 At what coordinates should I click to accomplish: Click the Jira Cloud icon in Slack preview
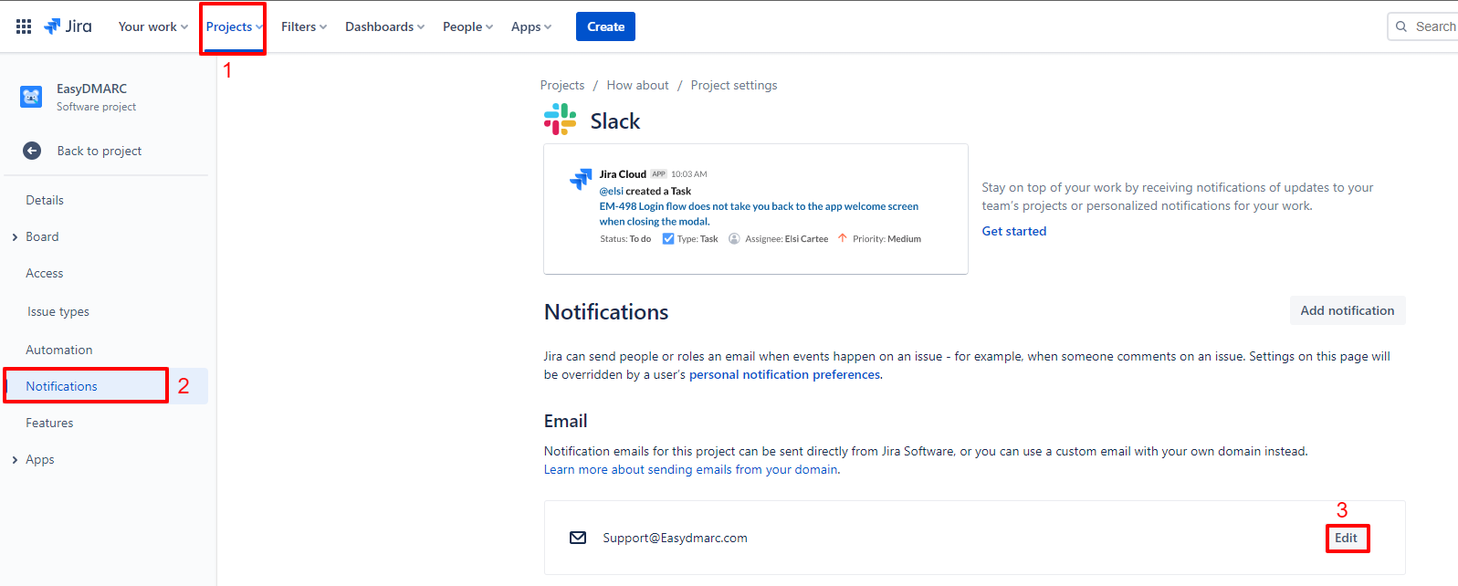click(581, 179)
